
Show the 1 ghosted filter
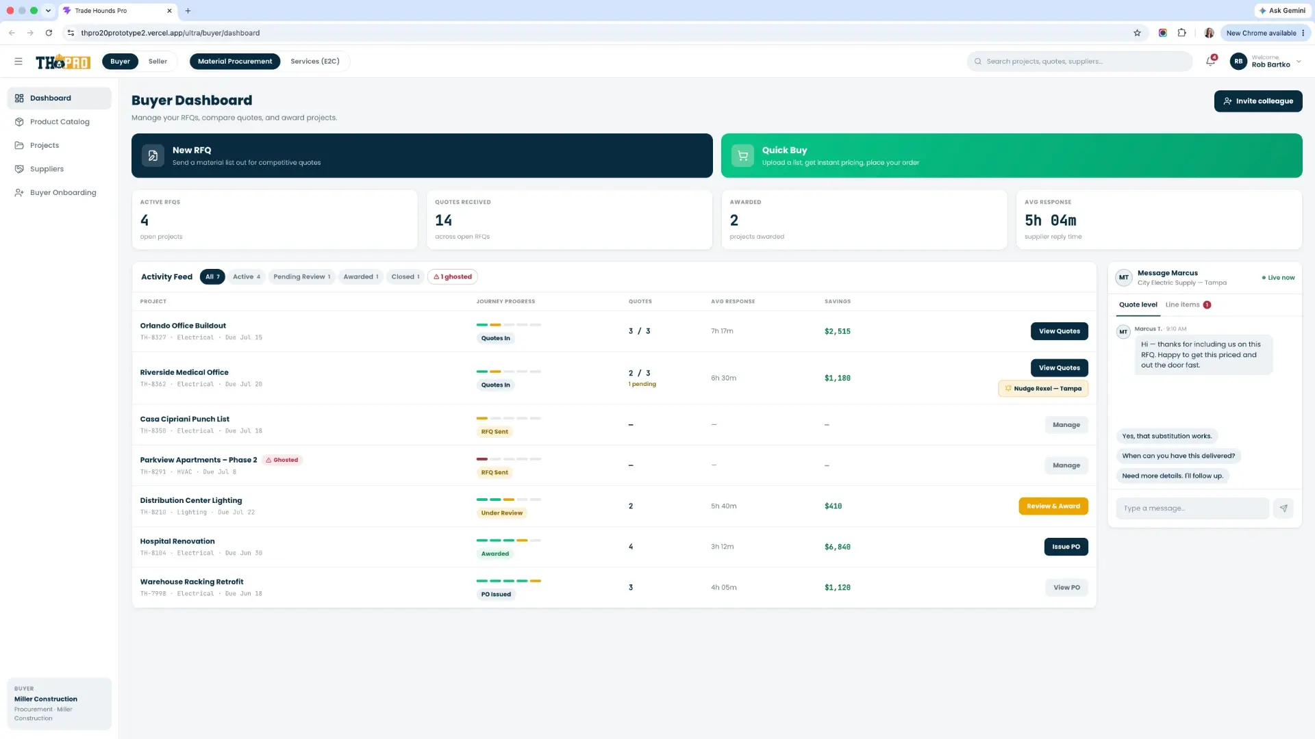click(x=453, y=277)
